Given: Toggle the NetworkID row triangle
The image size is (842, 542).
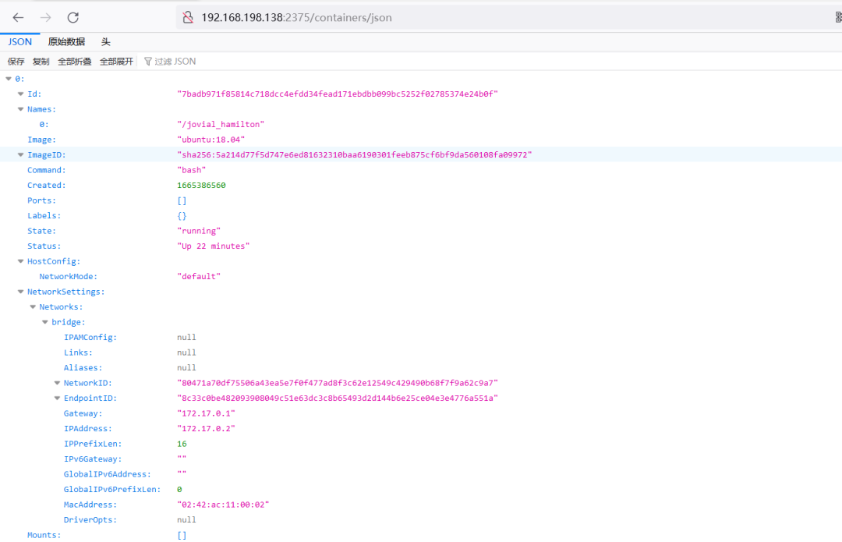Looking at the screenshot, I should pyautogui.click(x=57, y=383).
